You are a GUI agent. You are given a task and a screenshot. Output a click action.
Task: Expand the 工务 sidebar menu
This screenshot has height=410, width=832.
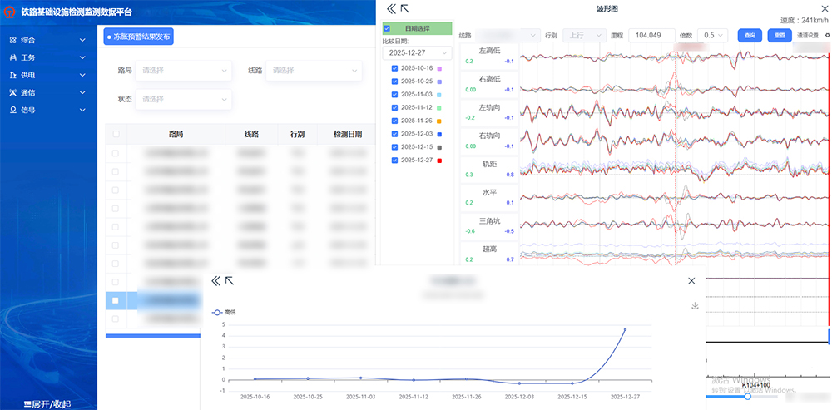click(48, 57)
